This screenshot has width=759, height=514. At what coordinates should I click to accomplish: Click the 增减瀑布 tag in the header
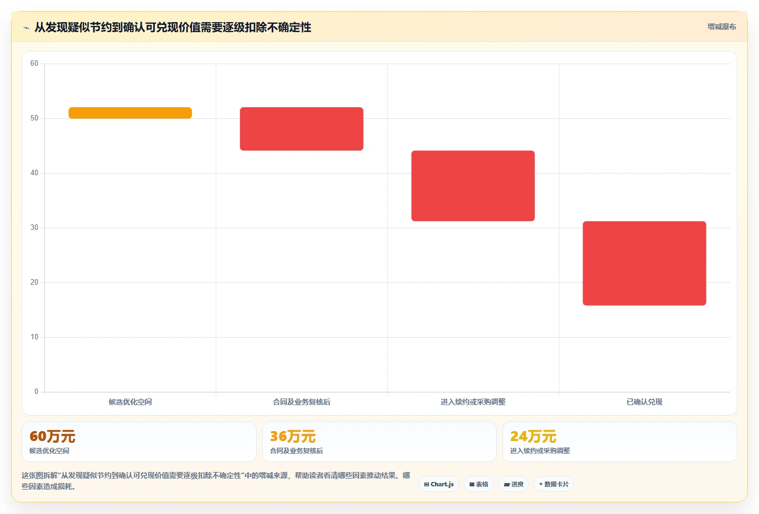click(x=722, y=27)
